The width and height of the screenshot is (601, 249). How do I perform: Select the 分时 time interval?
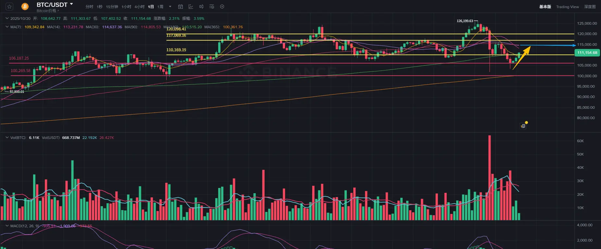pyautogui.click(x=89, y=6)
